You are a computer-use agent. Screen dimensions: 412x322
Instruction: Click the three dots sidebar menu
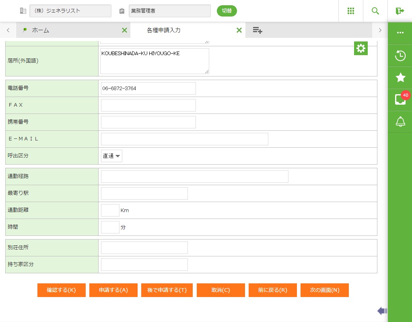click(400, 33)
